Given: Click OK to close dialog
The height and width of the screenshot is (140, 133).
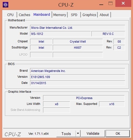Looking at the screenshot, I should pyautogui.click(x=118, y=134).
